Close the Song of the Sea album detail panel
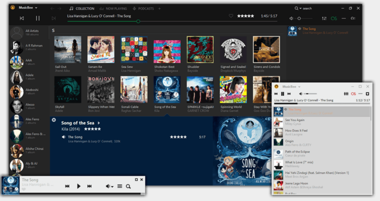Image resolution: width=380 pixels, height=201 pixels. [x=54, y=120]
